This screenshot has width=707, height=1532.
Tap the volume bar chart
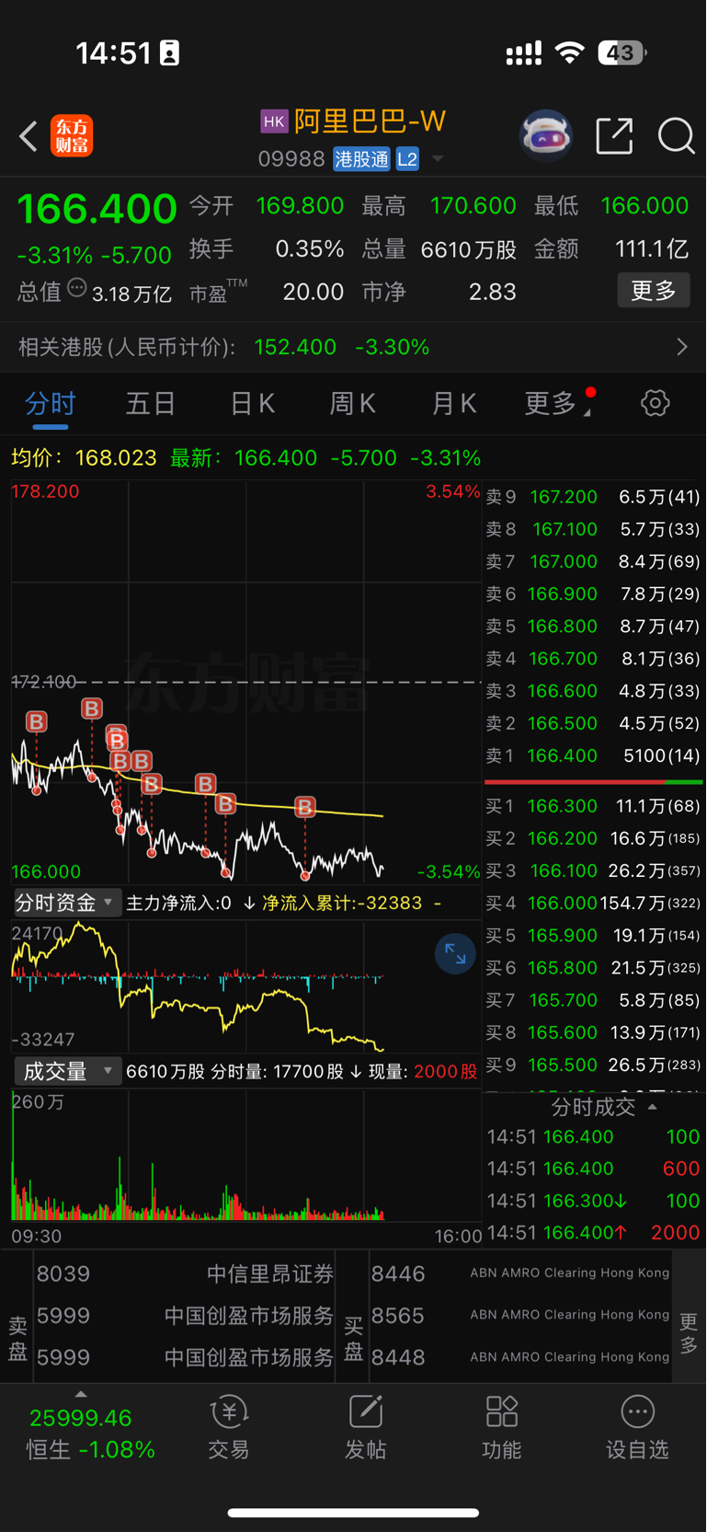(x=245, y=1156)
